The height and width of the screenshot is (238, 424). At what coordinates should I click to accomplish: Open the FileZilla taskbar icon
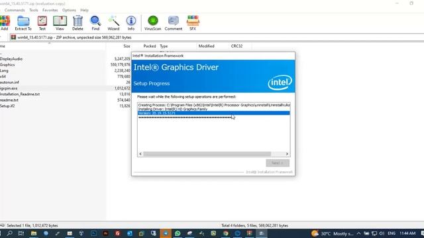118,233
